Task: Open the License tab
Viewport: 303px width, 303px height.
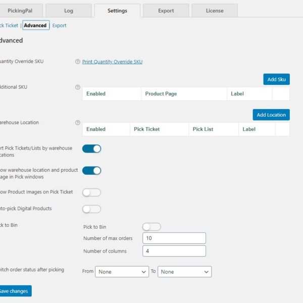Action: [215, 11]
